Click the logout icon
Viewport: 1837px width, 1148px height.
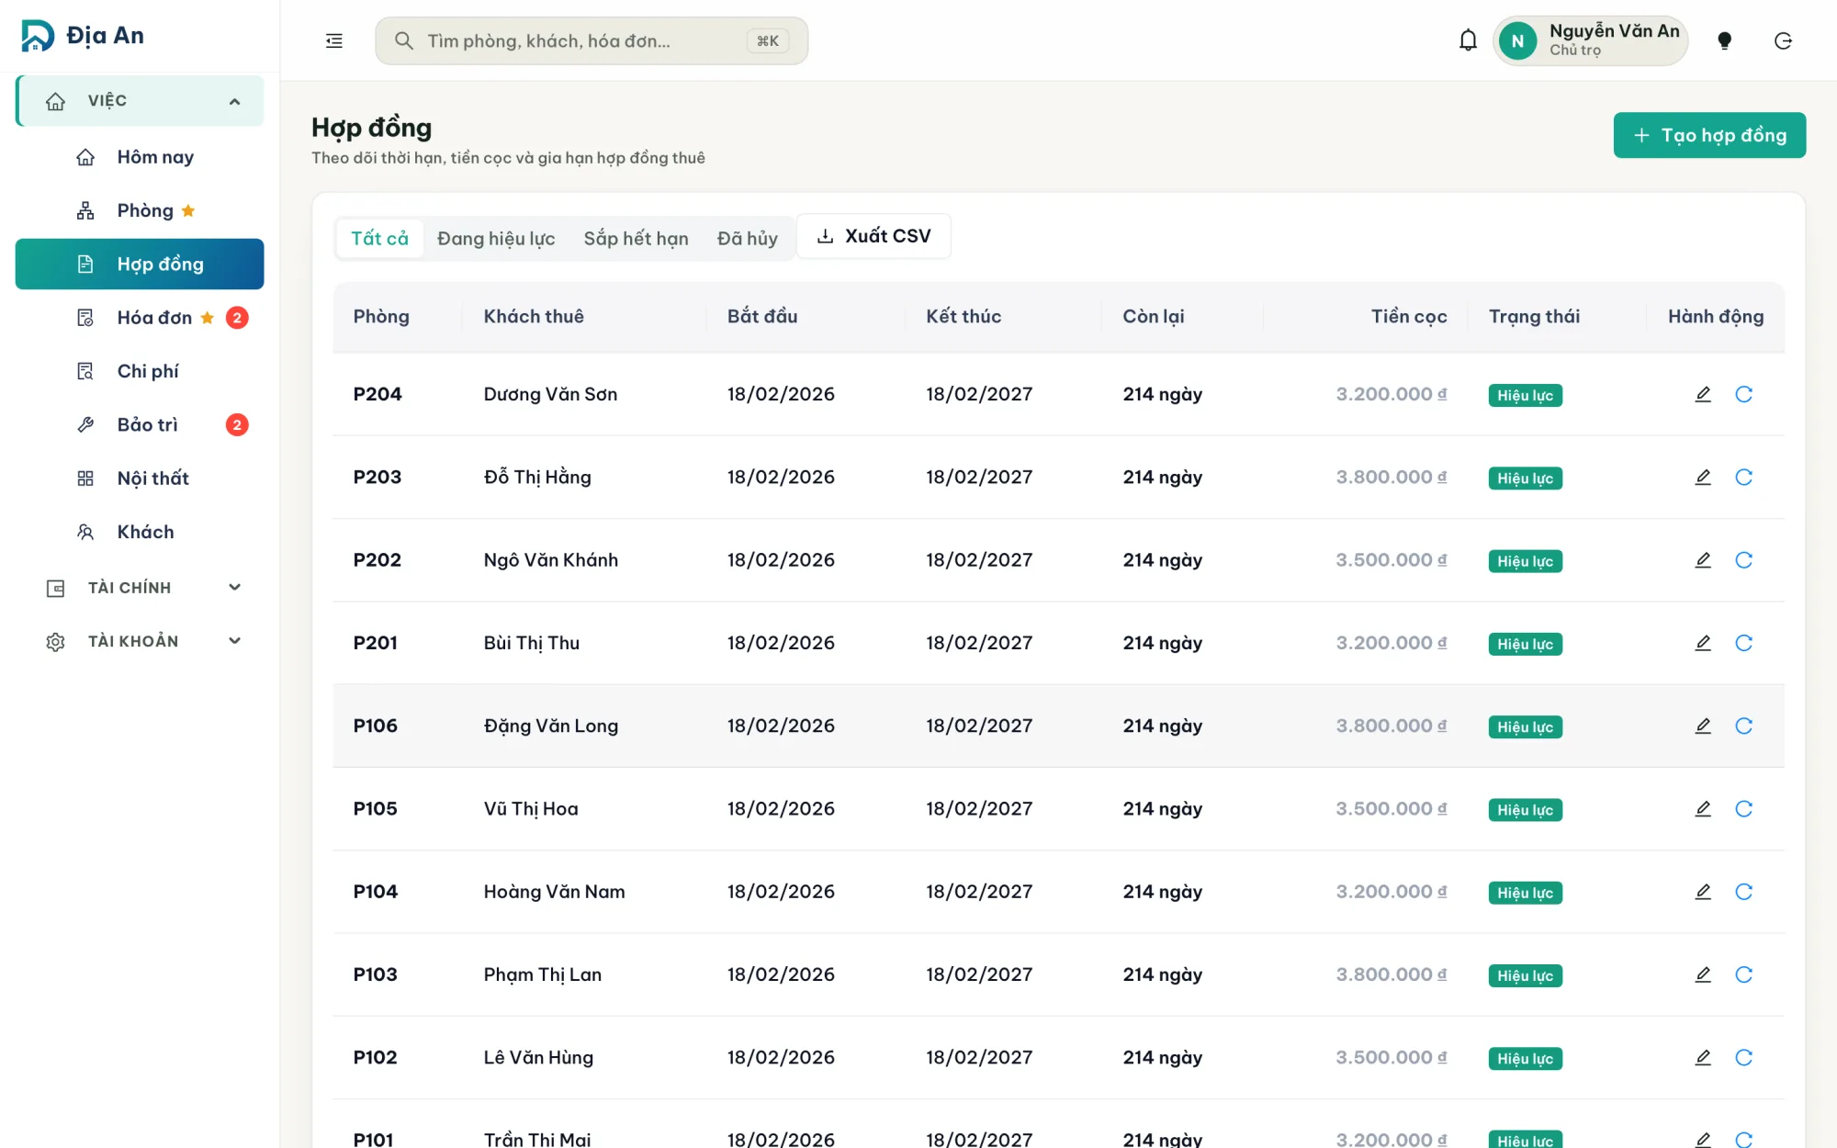click(x=1783, y=40)
